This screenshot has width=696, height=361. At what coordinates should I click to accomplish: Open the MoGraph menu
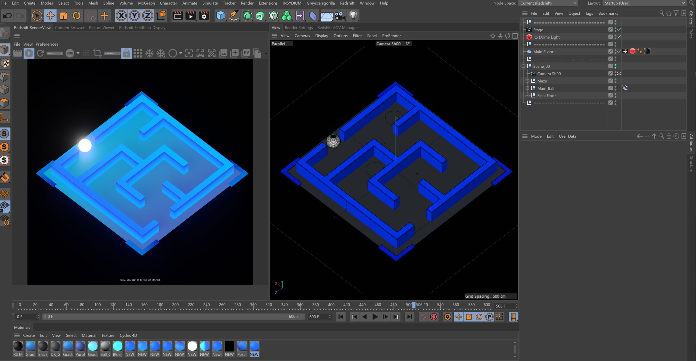click(146, 3)
